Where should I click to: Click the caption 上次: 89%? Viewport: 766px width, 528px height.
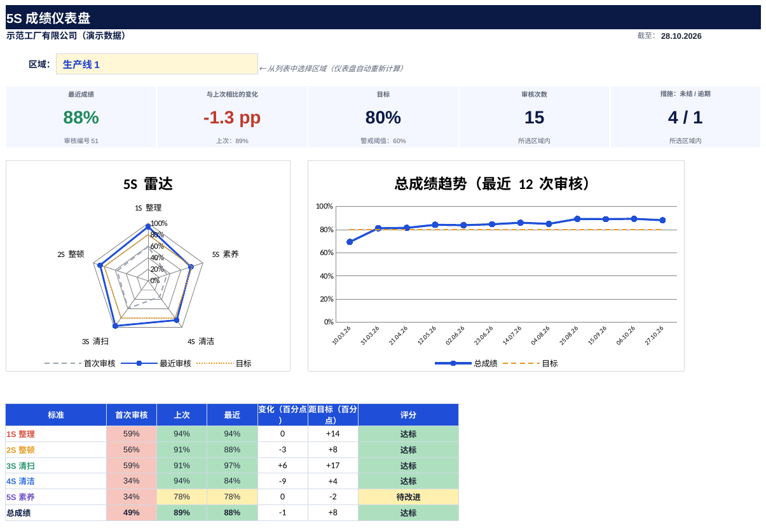232,141
